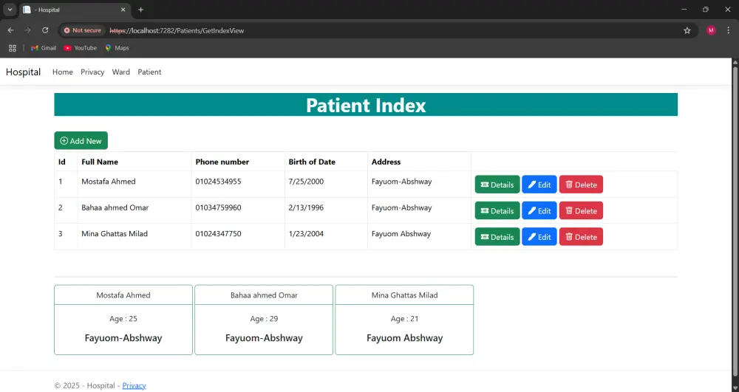Open the YouTube bookmark
The width and height of the screenshot is (739, 392).
click(80, 48)
